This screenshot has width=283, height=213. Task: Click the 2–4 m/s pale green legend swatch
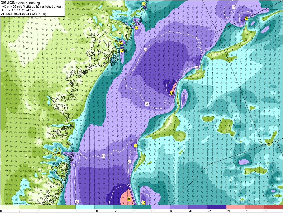pyautogui.click(x=28, y=207)
